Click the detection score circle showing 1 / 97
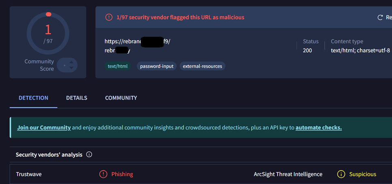The image size is (392, 184). pyautogui.click(x=48, y=34)
